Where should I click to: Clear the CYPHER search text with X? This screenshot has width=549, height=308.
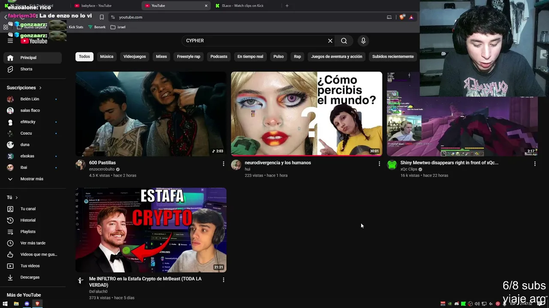point(330,41)
